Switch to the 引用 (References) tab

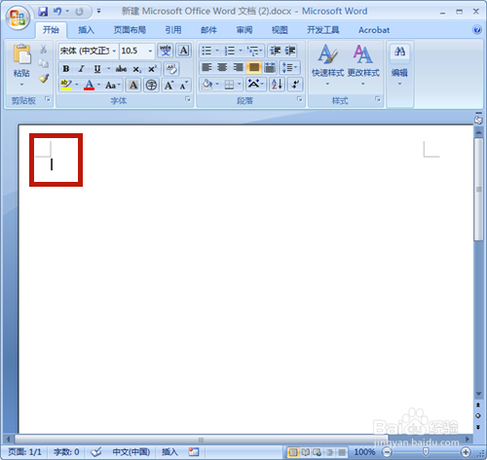coord(173,30)
